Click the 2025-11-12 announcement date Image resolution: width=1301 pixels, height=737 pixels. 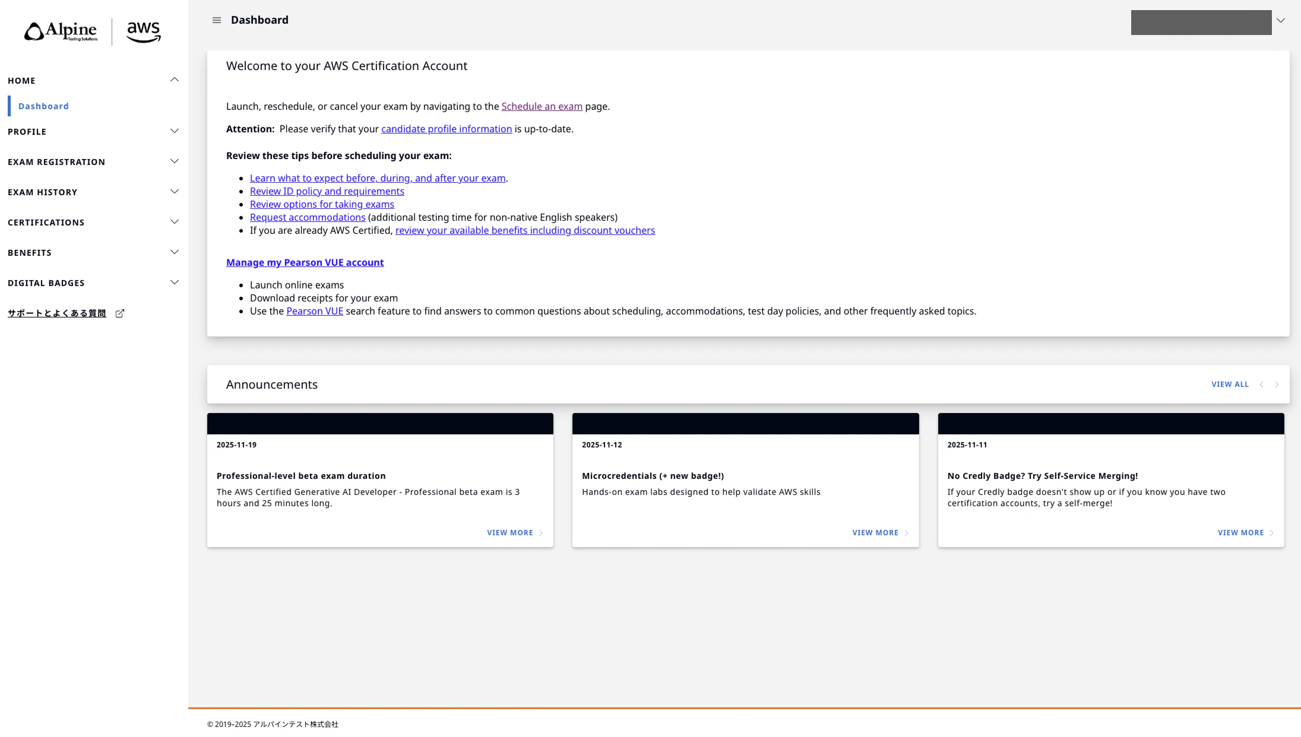[x=602, y=445]
